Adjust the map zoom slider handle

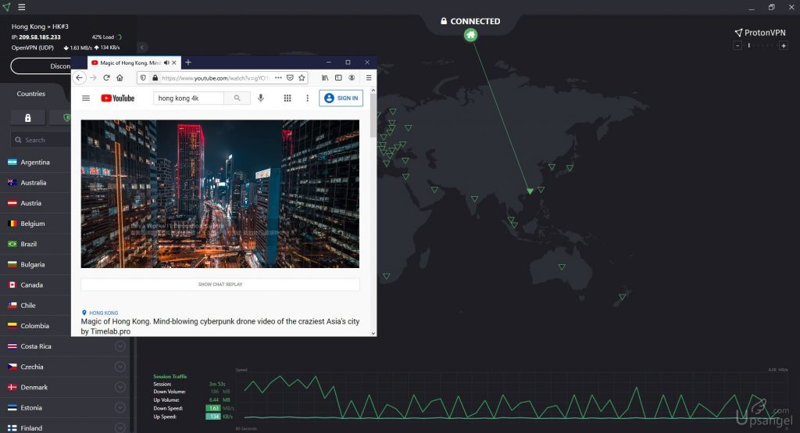click(749, 45)
